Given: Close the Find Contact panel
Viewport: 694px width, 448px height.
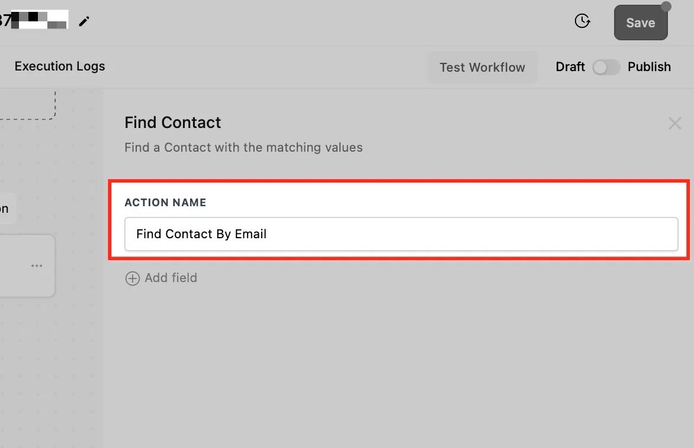Looking at the screenshot, I should (x=674, y=123).
